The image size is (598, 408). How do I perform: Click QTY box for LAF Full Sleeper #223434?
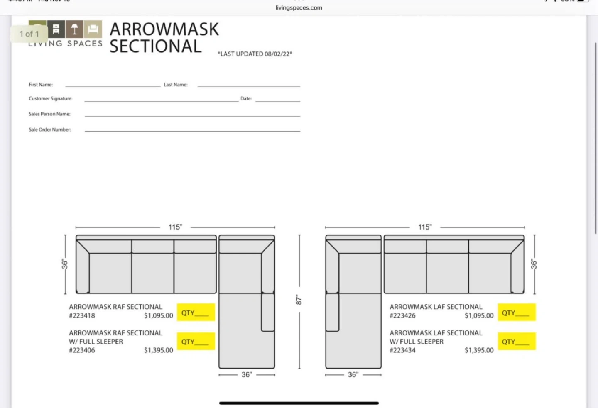click(516, 342)
